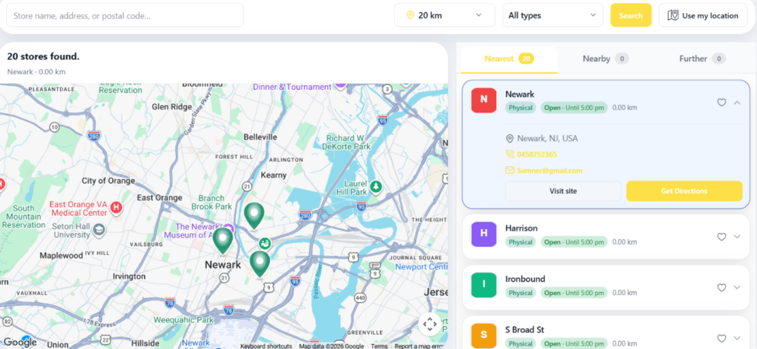Click the Google logo on map
Screen dimensions: 757x349
[19, 342]
